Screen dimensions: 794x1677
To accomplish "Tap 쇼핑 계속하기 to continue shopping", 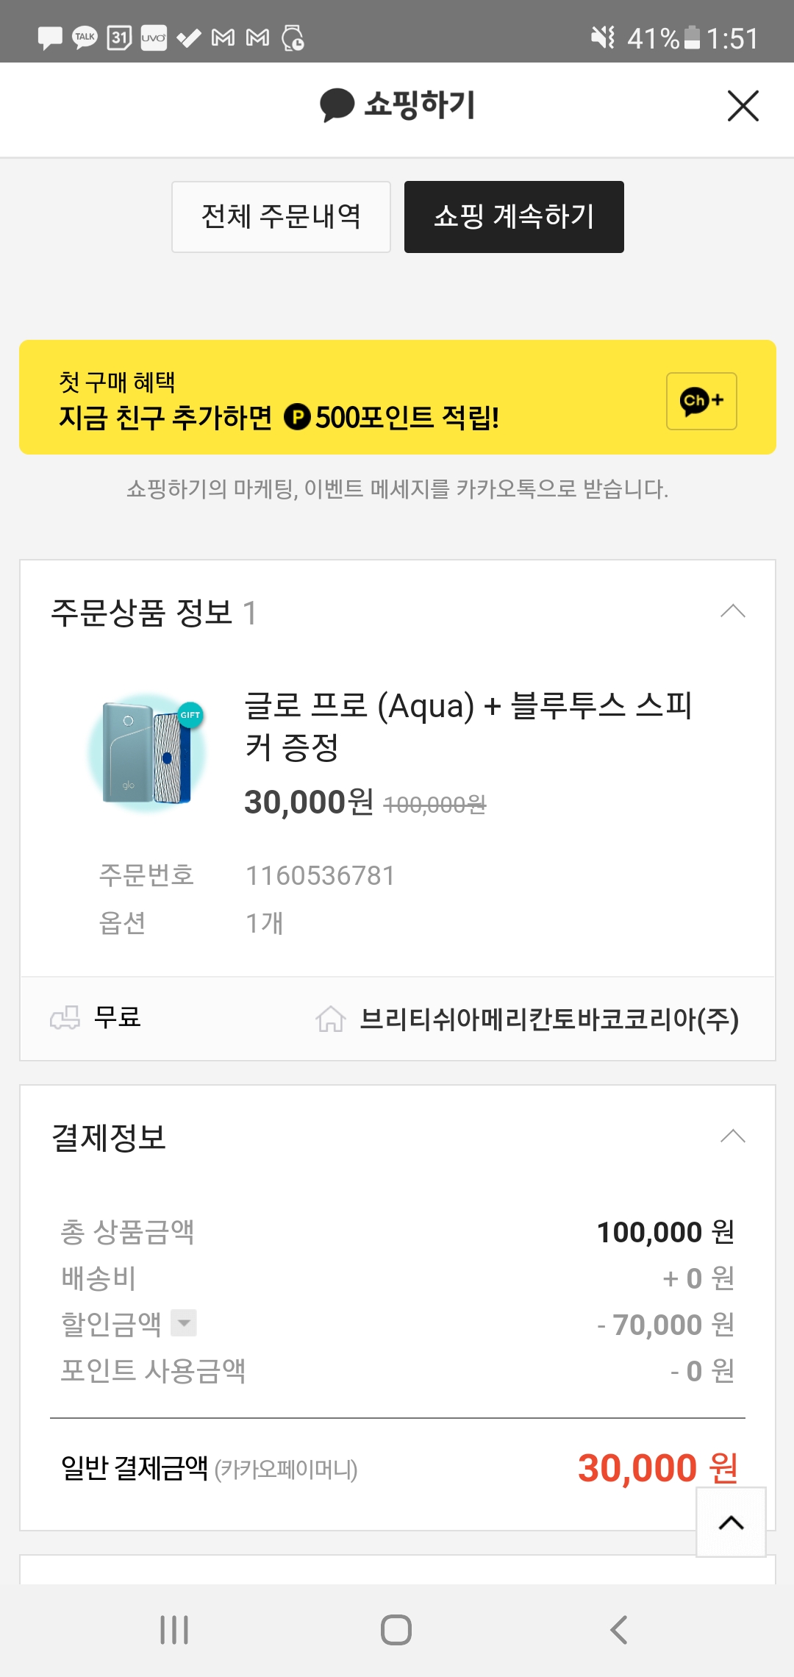I will point(514,217).
